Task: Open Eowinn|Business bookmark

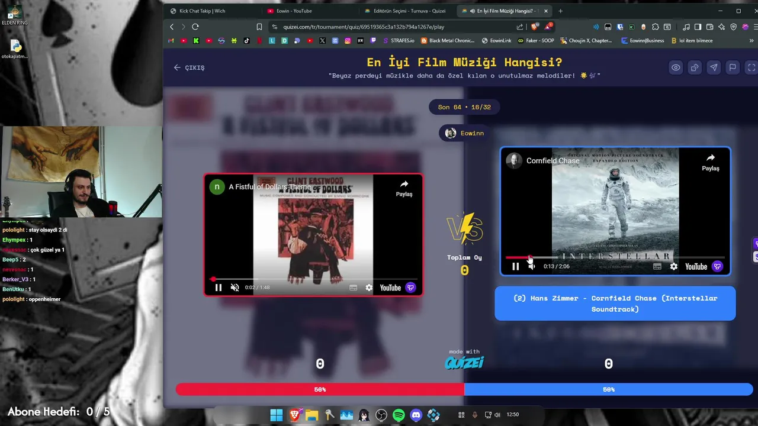Action: pyautogui.click(x=643, y=41)
